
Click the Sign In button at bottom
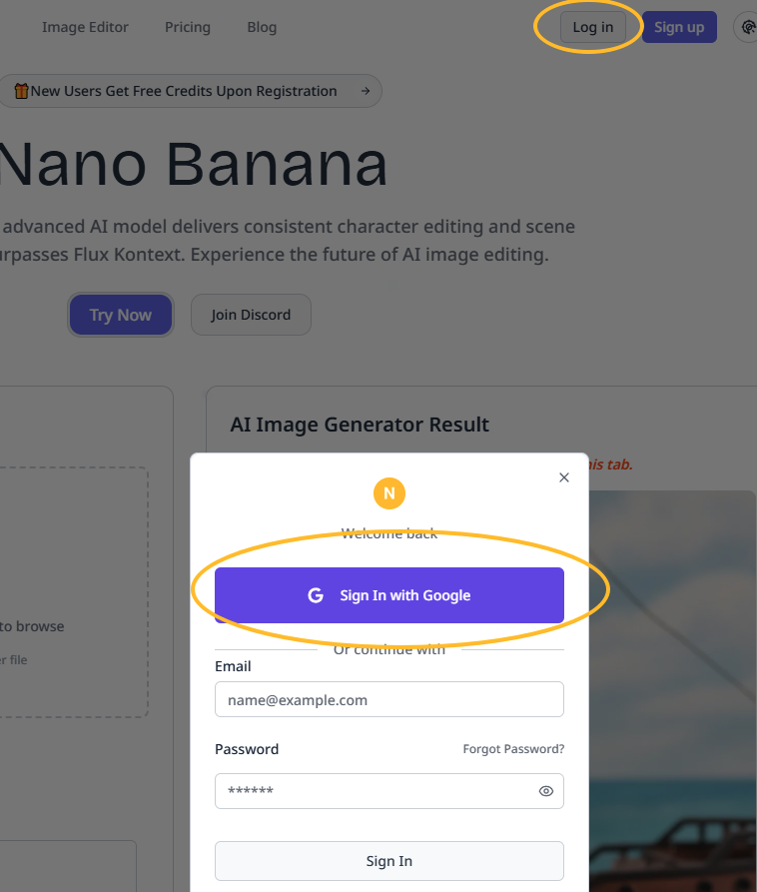click(x=388, y=860)
